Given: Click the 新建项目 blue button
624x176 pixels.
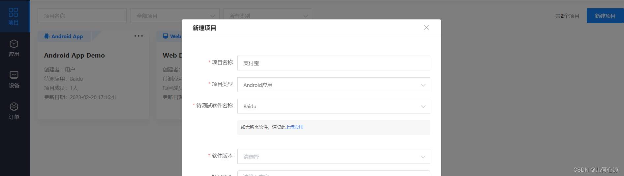Looking at the screenshot, I should coord(605,16).
